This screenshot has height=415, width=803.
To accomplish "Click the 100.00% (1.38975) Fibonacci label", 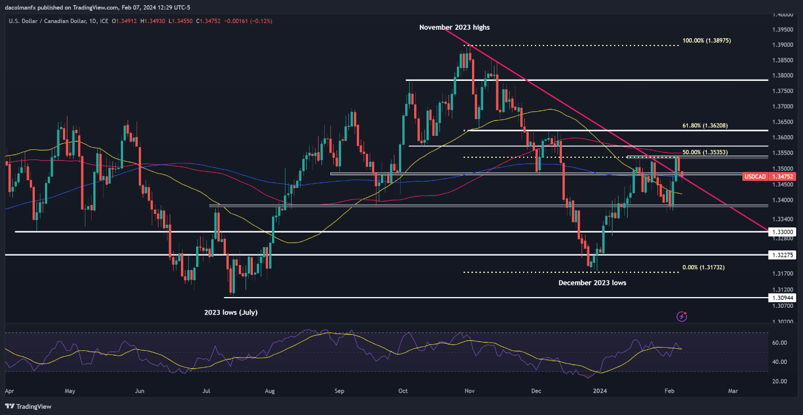I will pyautogui.click(x=706, y=41).
